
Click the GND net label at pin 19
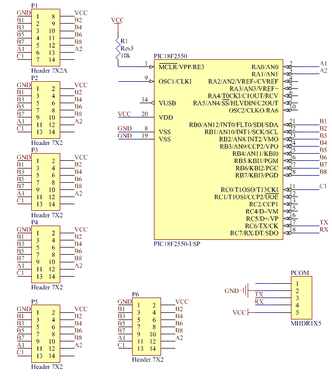tap(125, 136)
